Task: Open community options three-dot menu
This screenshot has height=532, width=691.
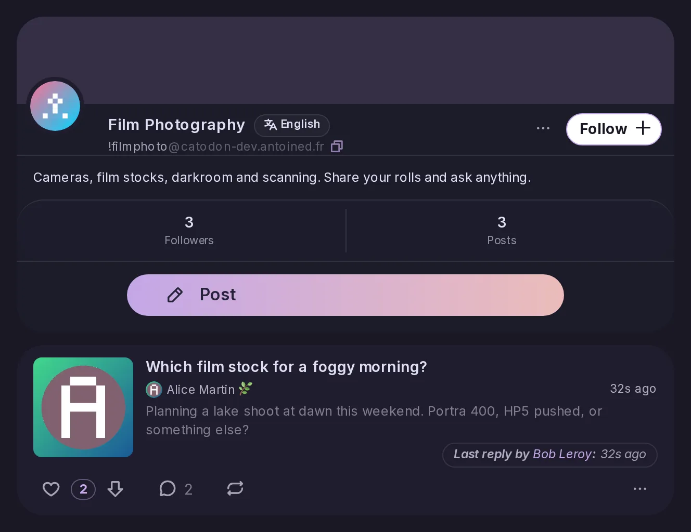Action: pyautogui.click(x=543, y=128)
